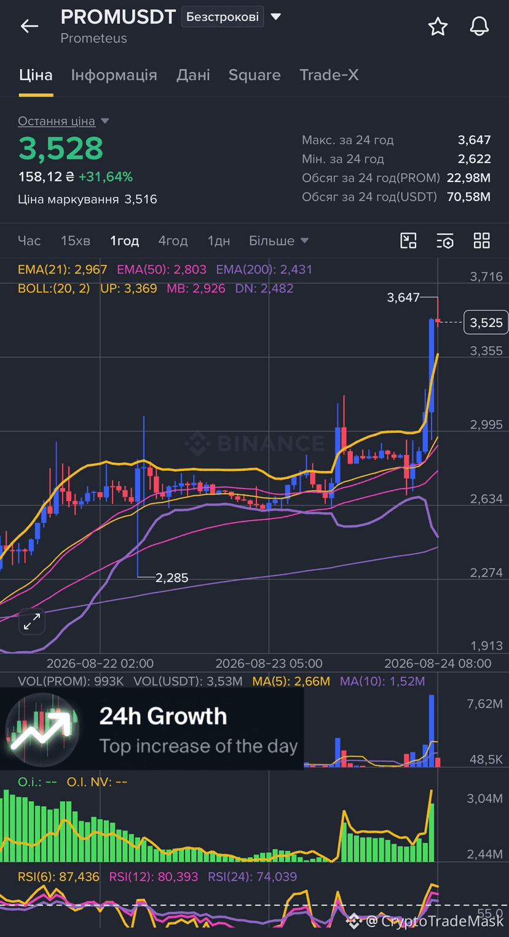Screen dimensions: 509x937
Task: Tap the RSI(12): 80,393 label
Action: (154, 877)
